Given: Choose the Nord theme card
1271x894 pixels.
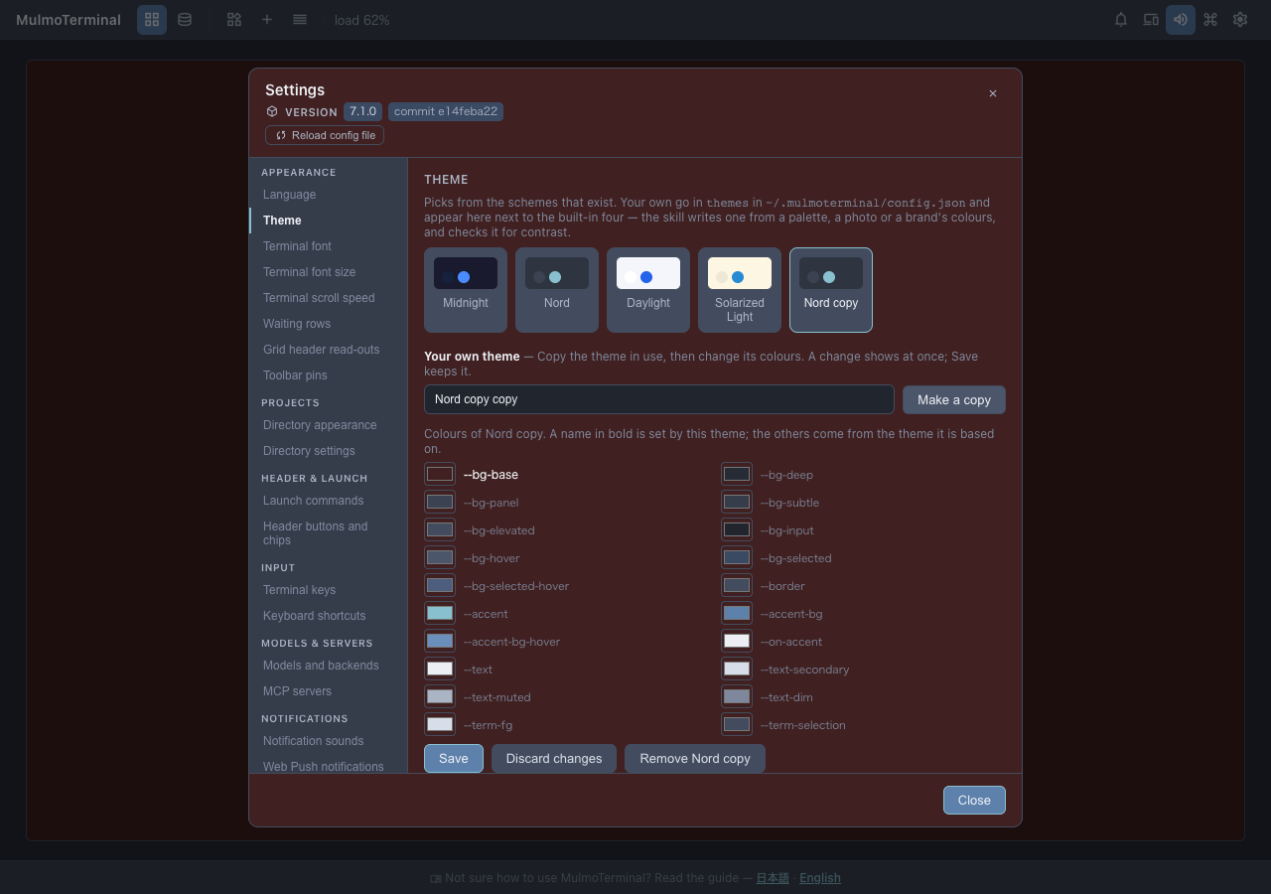Looking at the screenshot, I should click(x=557, y=290).
